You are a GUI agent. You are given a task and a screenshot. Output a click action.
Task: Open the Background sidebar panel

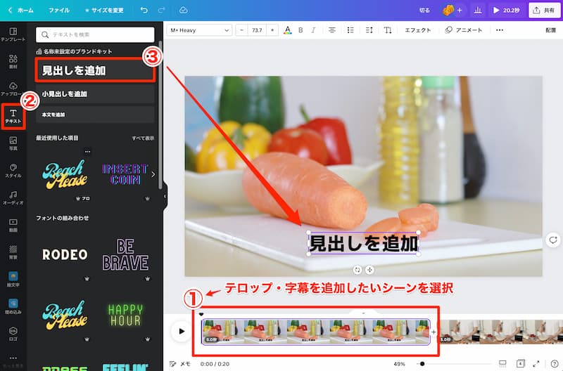13,252
